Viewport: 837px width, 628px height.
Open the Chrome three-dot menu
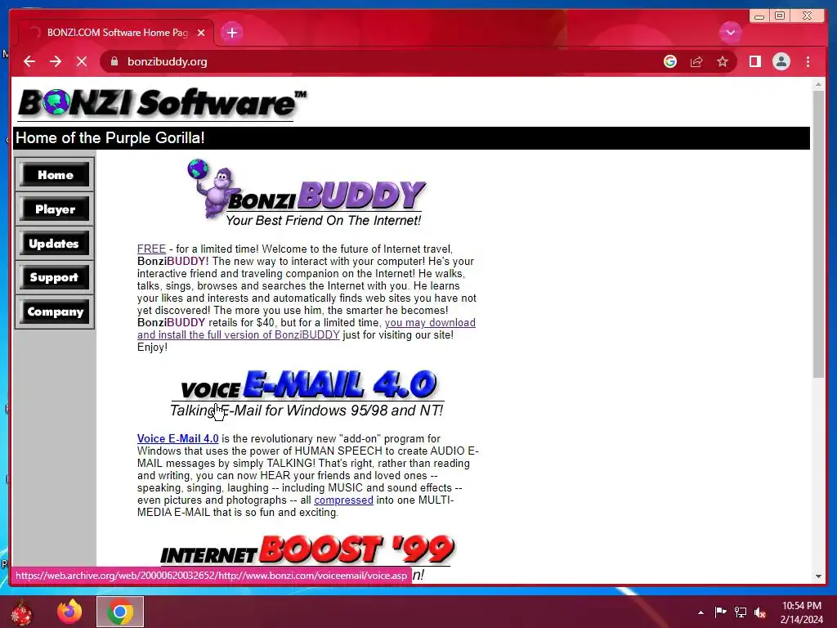click(808, 61)
